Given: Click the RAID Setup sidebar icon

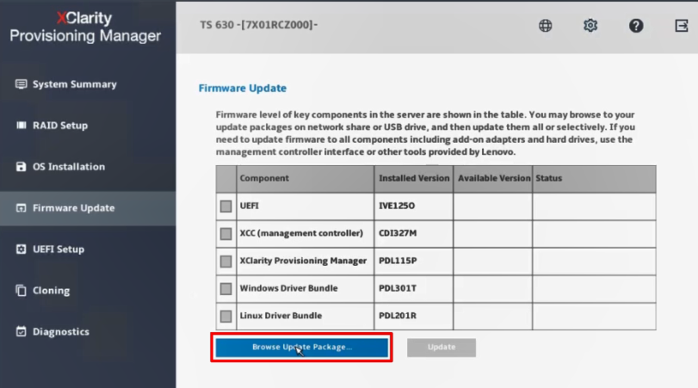Looking at the screenshot, I should click(22, 126).
